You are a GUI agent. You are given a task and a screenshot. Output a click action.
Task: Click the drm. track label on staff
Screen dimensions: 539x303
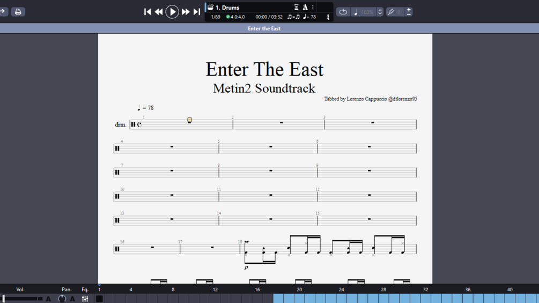click(120, 125)
